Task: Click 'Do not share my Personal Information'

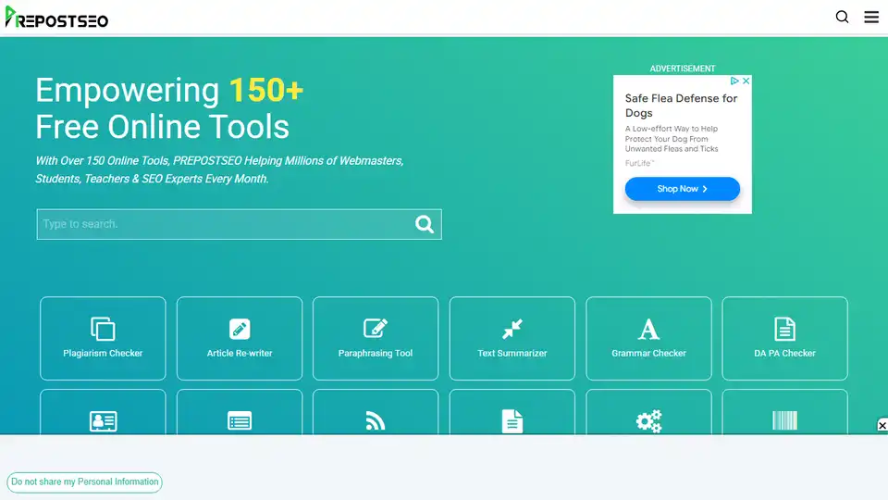Action: (84, 482)
